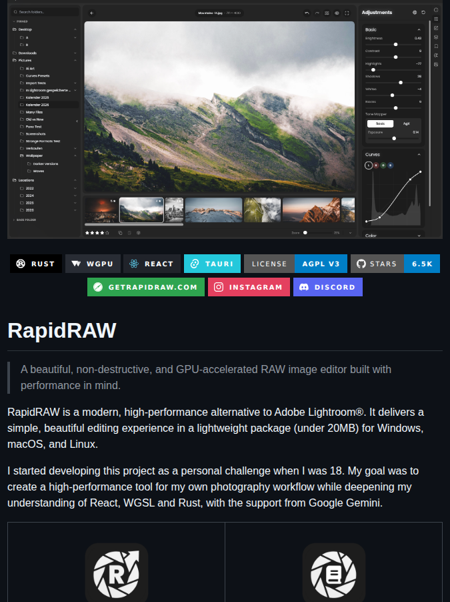450x602 pixels.
Task: Click the redo arrow in the editor toolbar
Action: click(317, 13)
